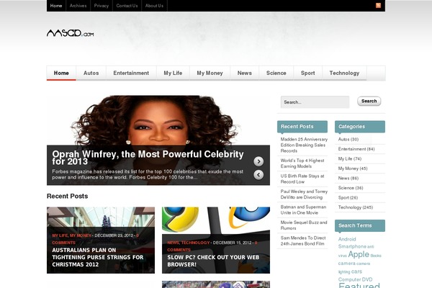432x288 pixels.
Task: Switch to the My Money tab
Action: point(210,73)
